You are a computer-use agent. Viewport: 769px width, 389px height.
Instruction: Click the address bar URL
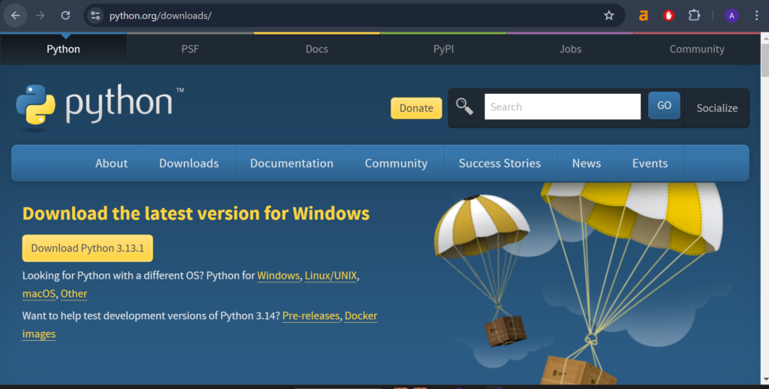[x=161, y=16]
